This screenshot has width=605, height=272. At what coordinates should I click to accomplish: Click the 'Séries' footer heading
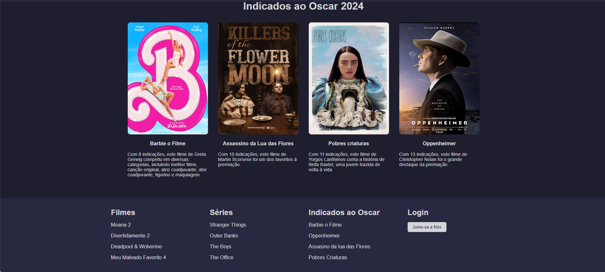[221, 212]
